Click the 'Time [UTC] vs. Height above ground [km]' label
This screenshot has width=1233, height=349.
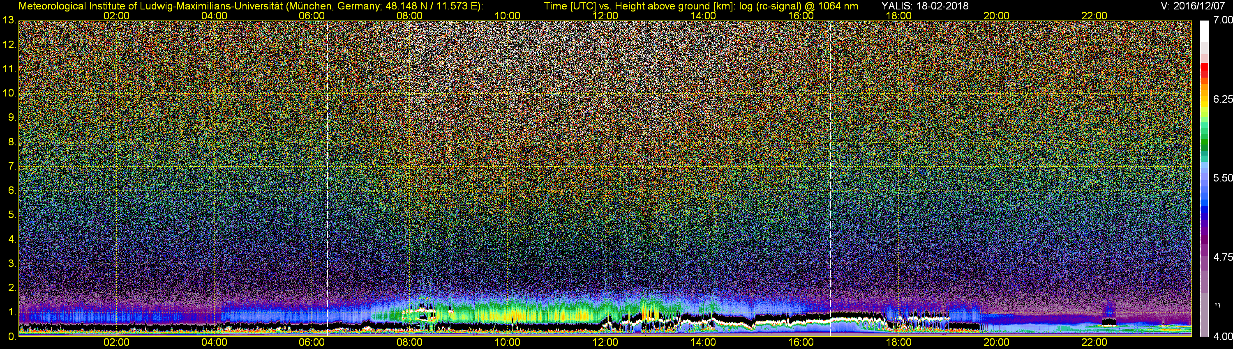[x=640, y=6]
